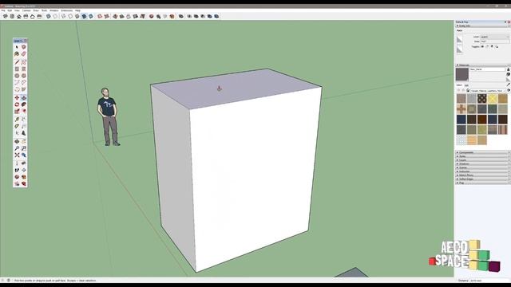Open the Edit menu

(x=10, y=10)
